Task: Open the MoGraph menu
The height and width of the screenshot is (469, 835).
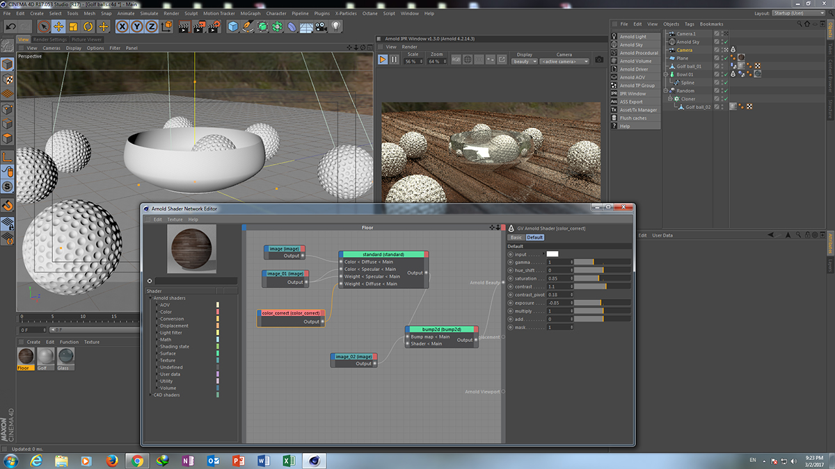Action: 250,13
